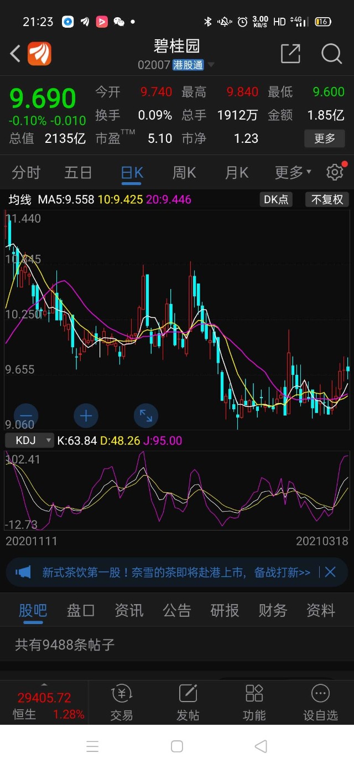
Task: Tap the 发帖 post icon
Action: [x=188, y=702]
